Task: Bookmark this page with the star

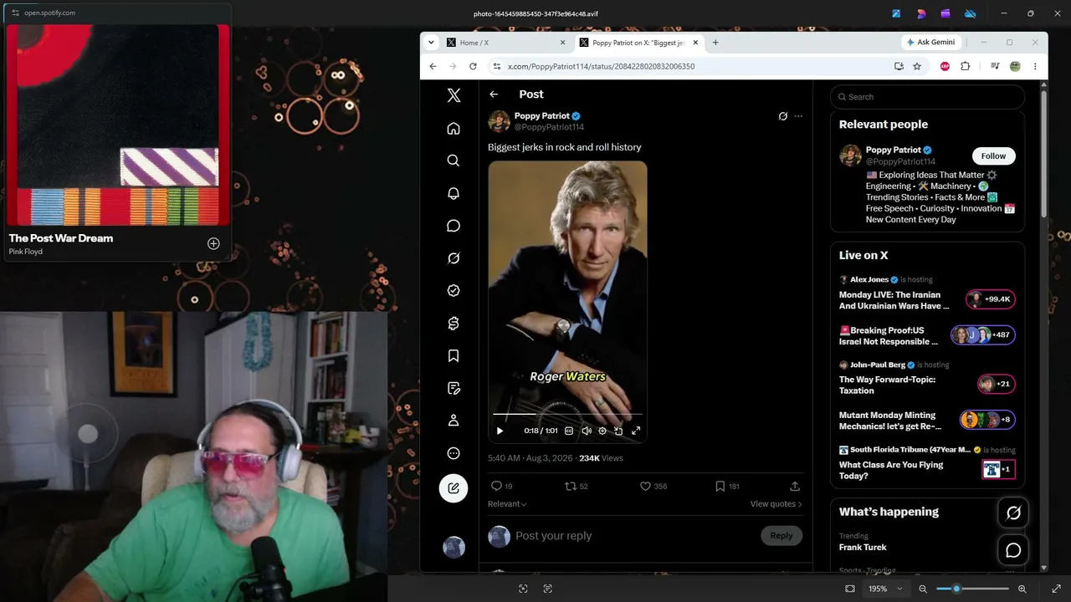Action: click(x=917, y=66)
